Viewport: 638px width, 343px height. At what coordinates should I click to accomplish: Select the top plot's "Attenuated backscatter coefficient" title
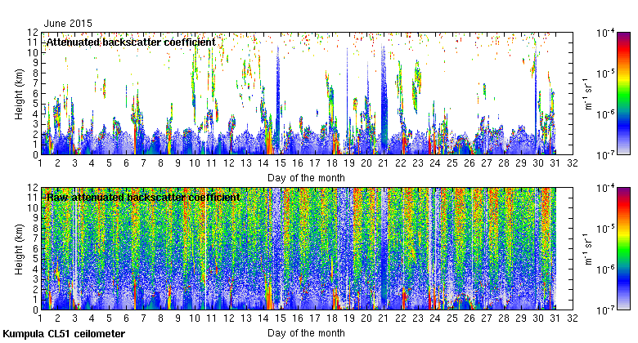(x=130, y=42)
